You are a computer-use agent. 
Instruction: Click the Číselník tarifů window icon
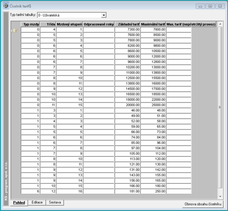click(6, 6)
